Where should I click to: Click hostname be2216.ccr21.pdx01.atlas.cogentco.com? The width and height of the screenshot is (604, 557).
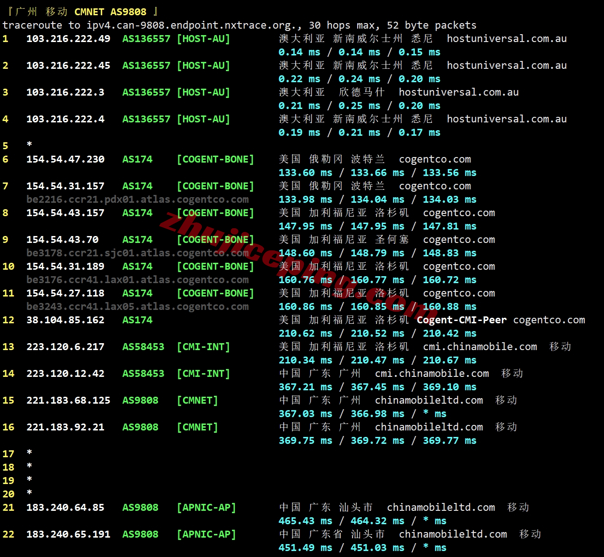click(x=138, y=200)
